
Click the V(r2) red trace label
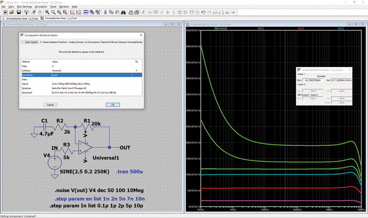tap(301, 28)
